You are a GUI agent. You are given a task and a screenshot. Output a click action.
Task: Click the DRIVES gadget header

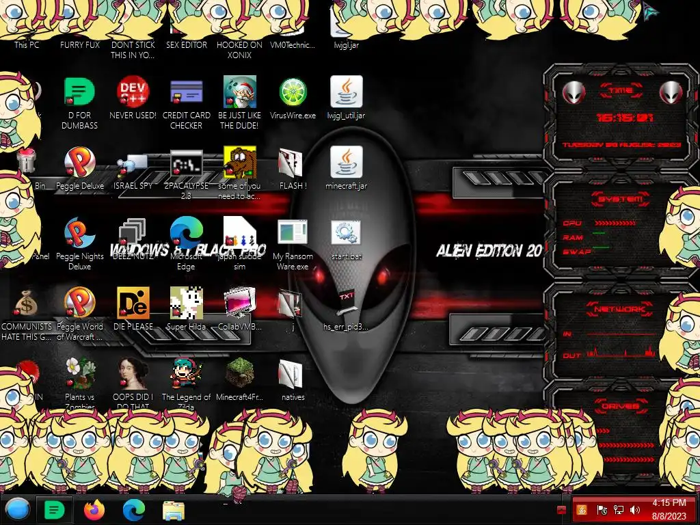click(x=621, y=406)
